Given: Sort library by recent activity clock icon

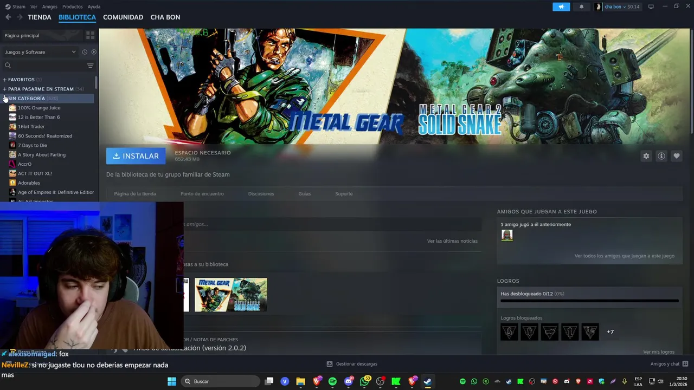Looking at the screenshot, I should coord(85,52).
